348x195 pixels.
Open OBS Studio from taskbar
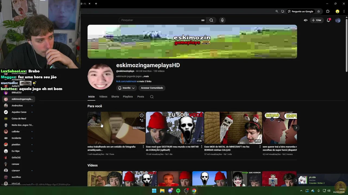[x=186, y=191]
